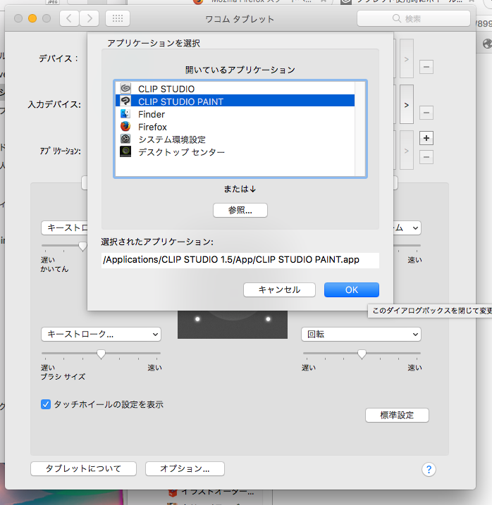The width and height of the screenshot is (492, 505).
Task: Open the help question mark button
Action: (x=429, y=469)
